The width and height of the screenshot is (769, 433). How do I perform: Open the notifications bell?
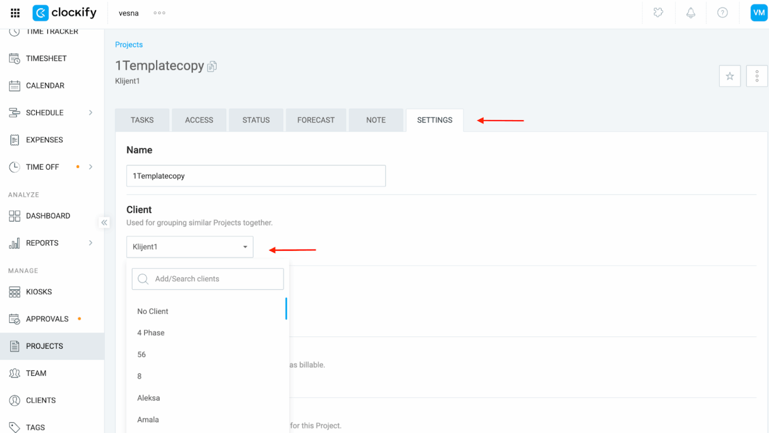click(x=691, y=13)
